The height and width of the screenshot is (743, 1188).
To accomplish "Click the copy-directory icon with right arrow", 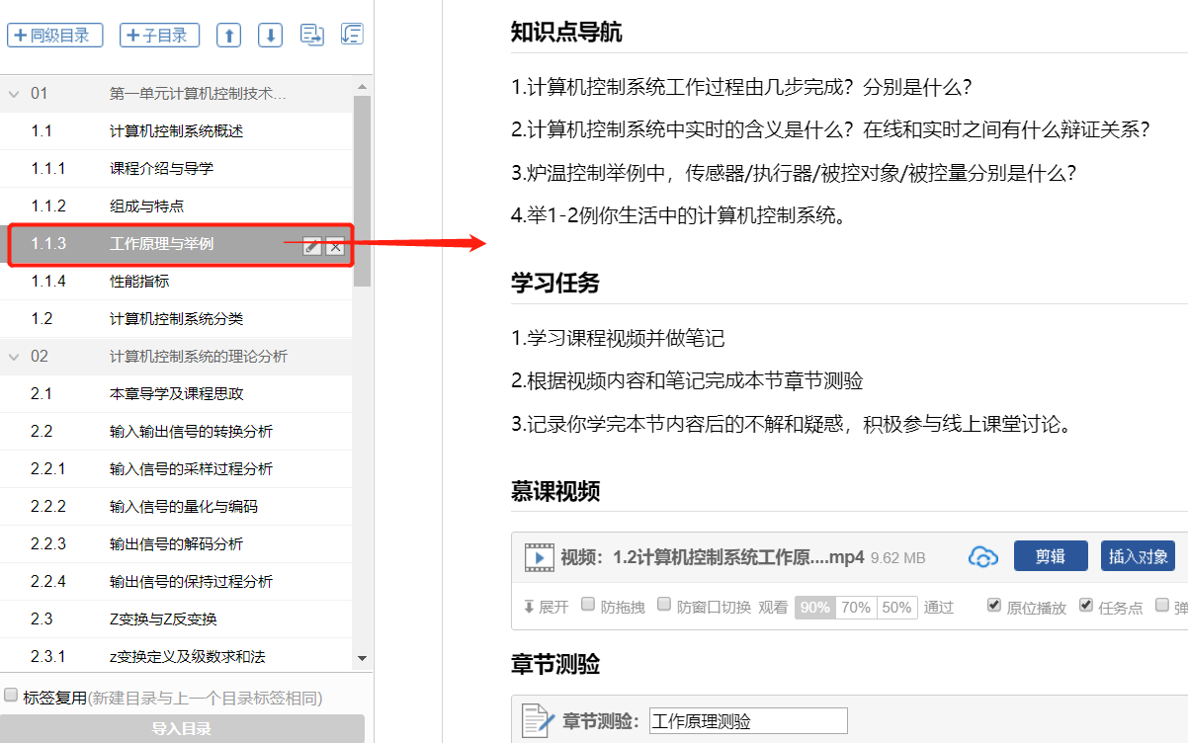I will [x=312, y=36].
